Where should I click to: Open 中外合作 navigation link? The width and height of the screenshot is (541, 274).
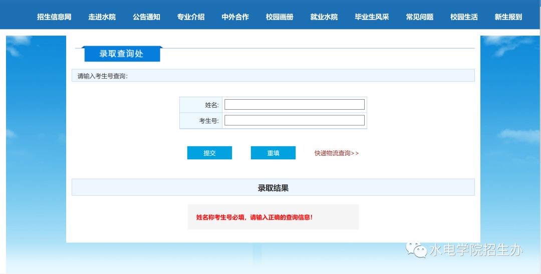coord(235,17)
